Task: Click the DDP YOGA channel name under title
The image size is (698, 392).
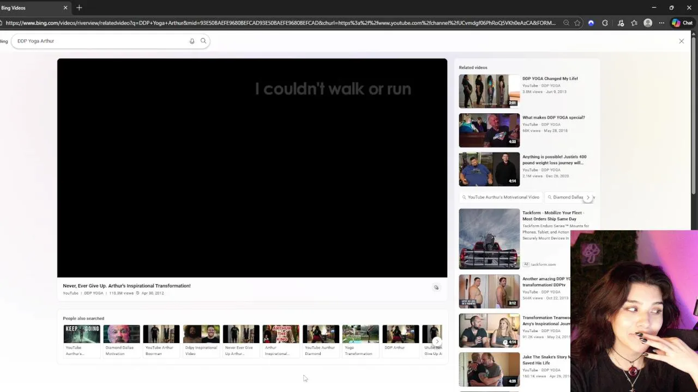Action: pyautogui.click(x=94, y=293)
